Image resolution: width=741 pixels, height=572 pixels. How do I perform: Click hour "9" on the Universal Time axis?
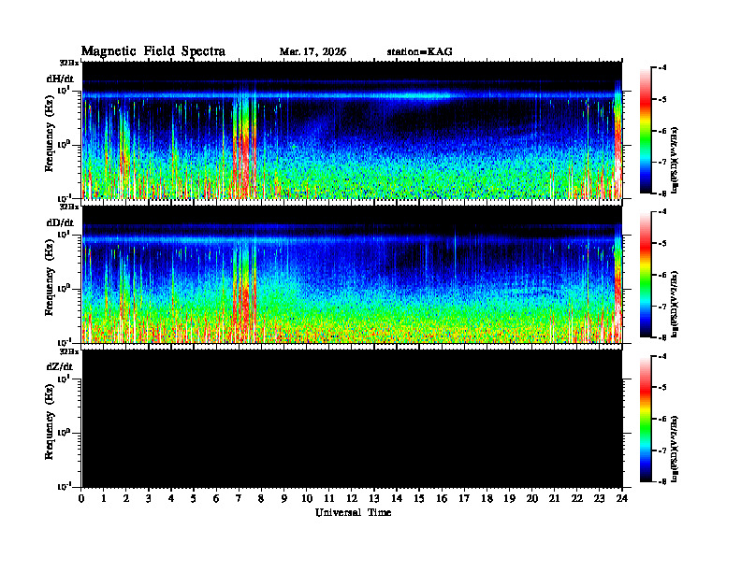284,499
